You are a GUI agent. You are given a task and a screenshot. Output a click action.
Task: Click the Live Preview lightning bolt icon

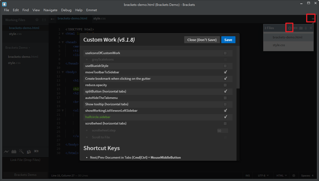point(6,152)
